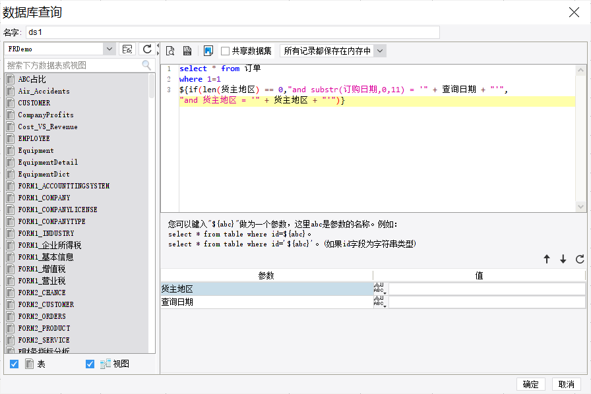The height and width of the screenshot is (394, 591).
Task: Click the 参数 column header
Action: 266,275
